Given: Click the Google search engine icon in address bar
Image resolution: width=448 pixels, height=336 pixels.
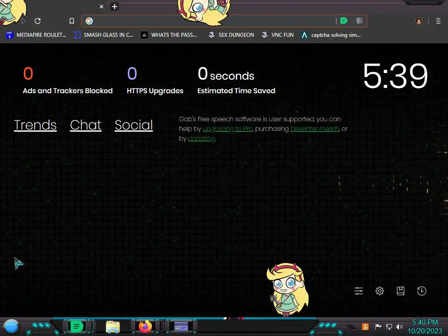Looking at the screenshot, I should (x=89, y=21).
